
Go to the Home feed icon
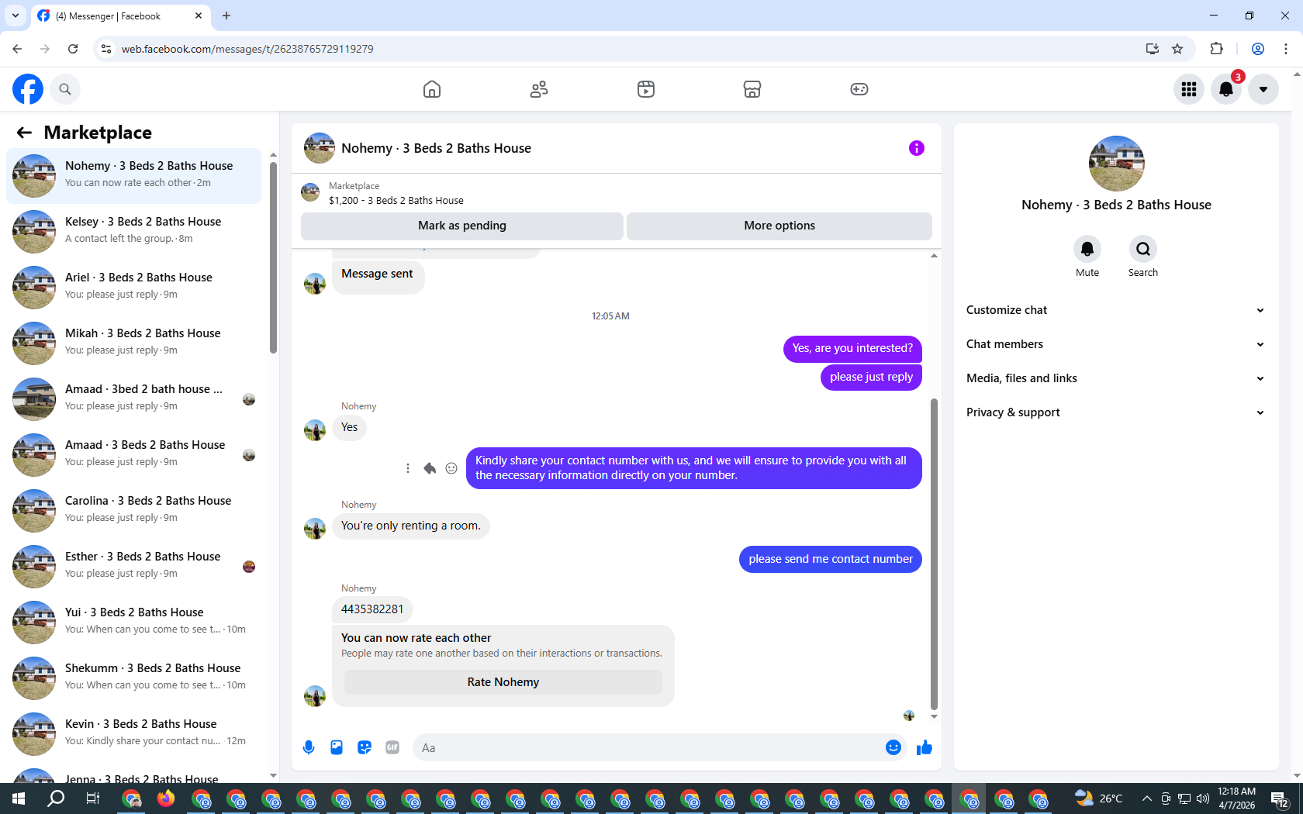click(x=432, y=89)
